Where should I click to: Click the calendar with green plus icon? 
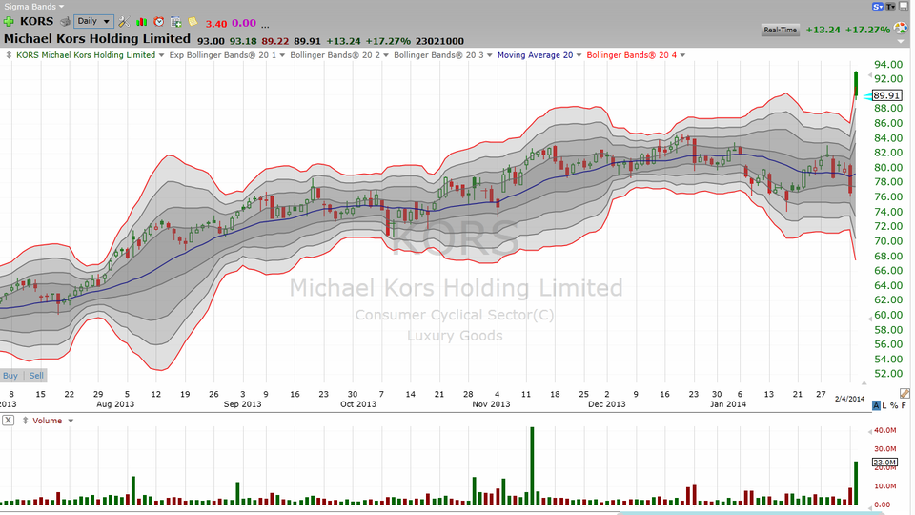(x=175, y=22)
